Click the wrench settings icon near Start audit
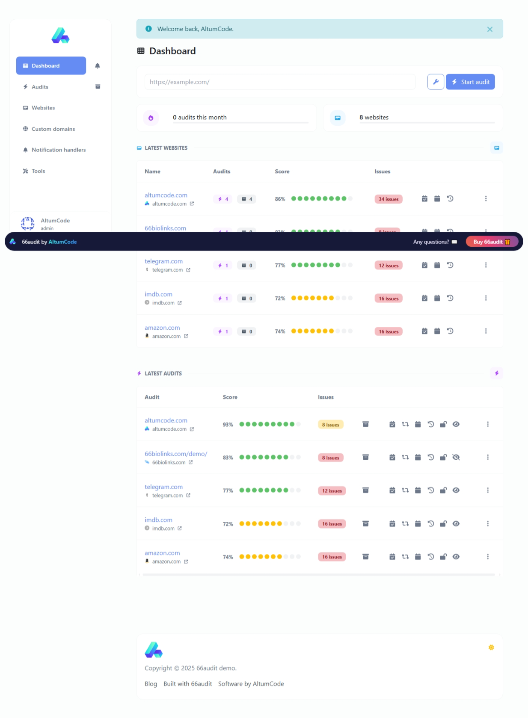This screenshot has height=718, width=528. click(435, 82)
